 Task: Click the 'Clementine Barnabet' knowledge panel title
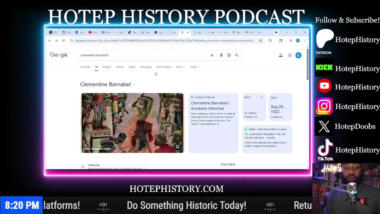click(105, 84)
